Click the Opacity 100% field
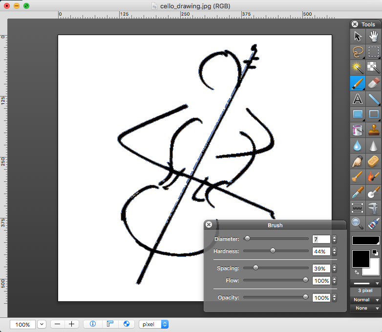Viewport: 382px width, 332px height. coord(321,297)
